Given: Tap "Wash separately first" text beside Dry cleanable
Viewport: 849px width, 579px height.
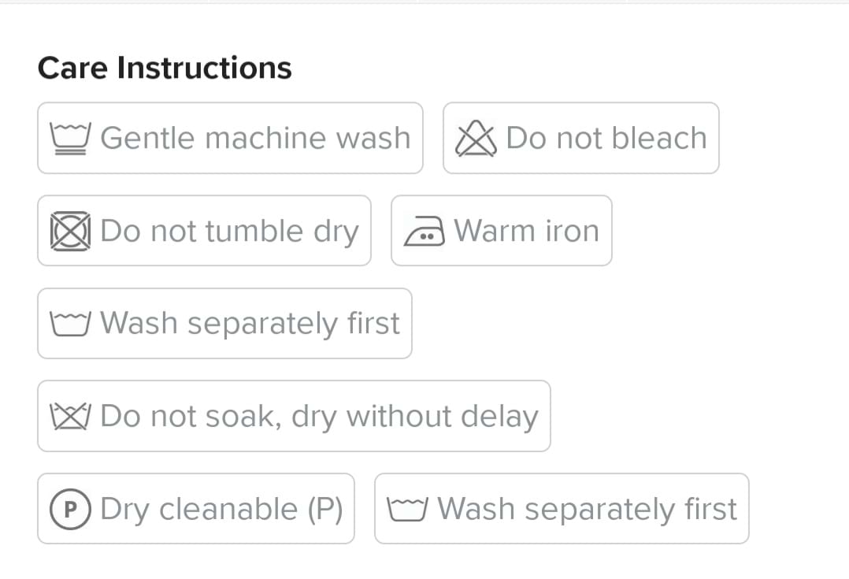Looking at the screenshot, I should coord(587,509).
